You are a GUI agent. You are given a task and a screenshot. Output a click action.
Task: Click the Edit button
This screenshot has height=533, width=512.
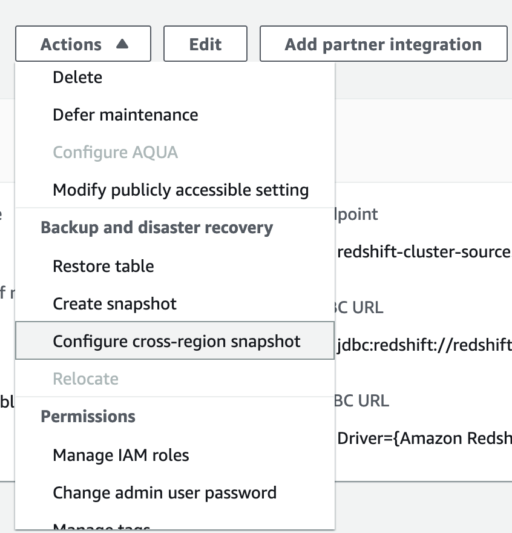205,44
